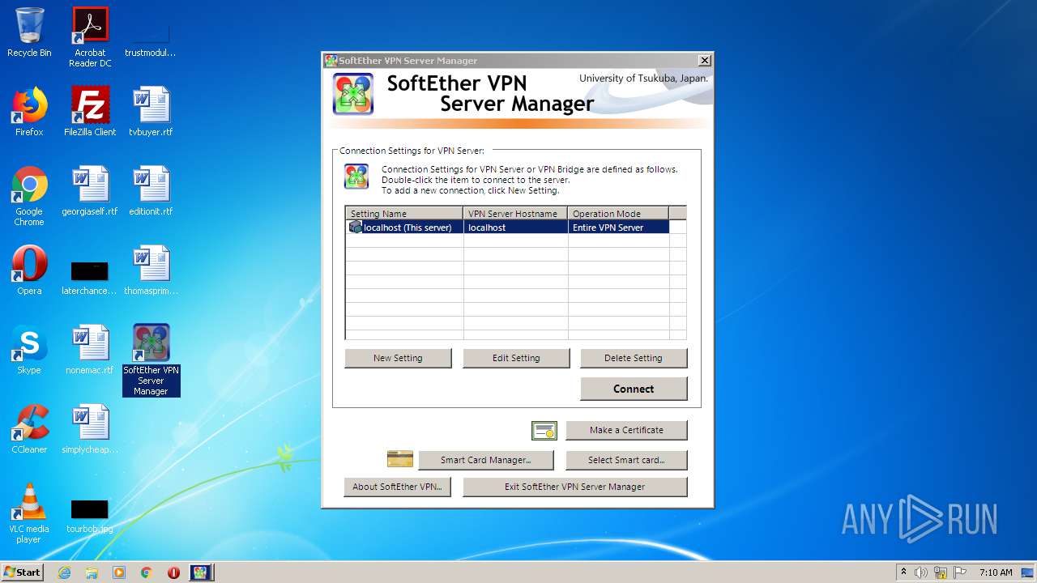The width and height of the screenshot is (1037, 583).
Task: Open thomasprim document icon
Action: click(151, 270)
